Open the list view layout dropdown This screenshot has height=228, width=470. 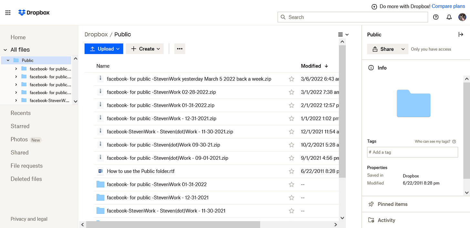(343, 34)
